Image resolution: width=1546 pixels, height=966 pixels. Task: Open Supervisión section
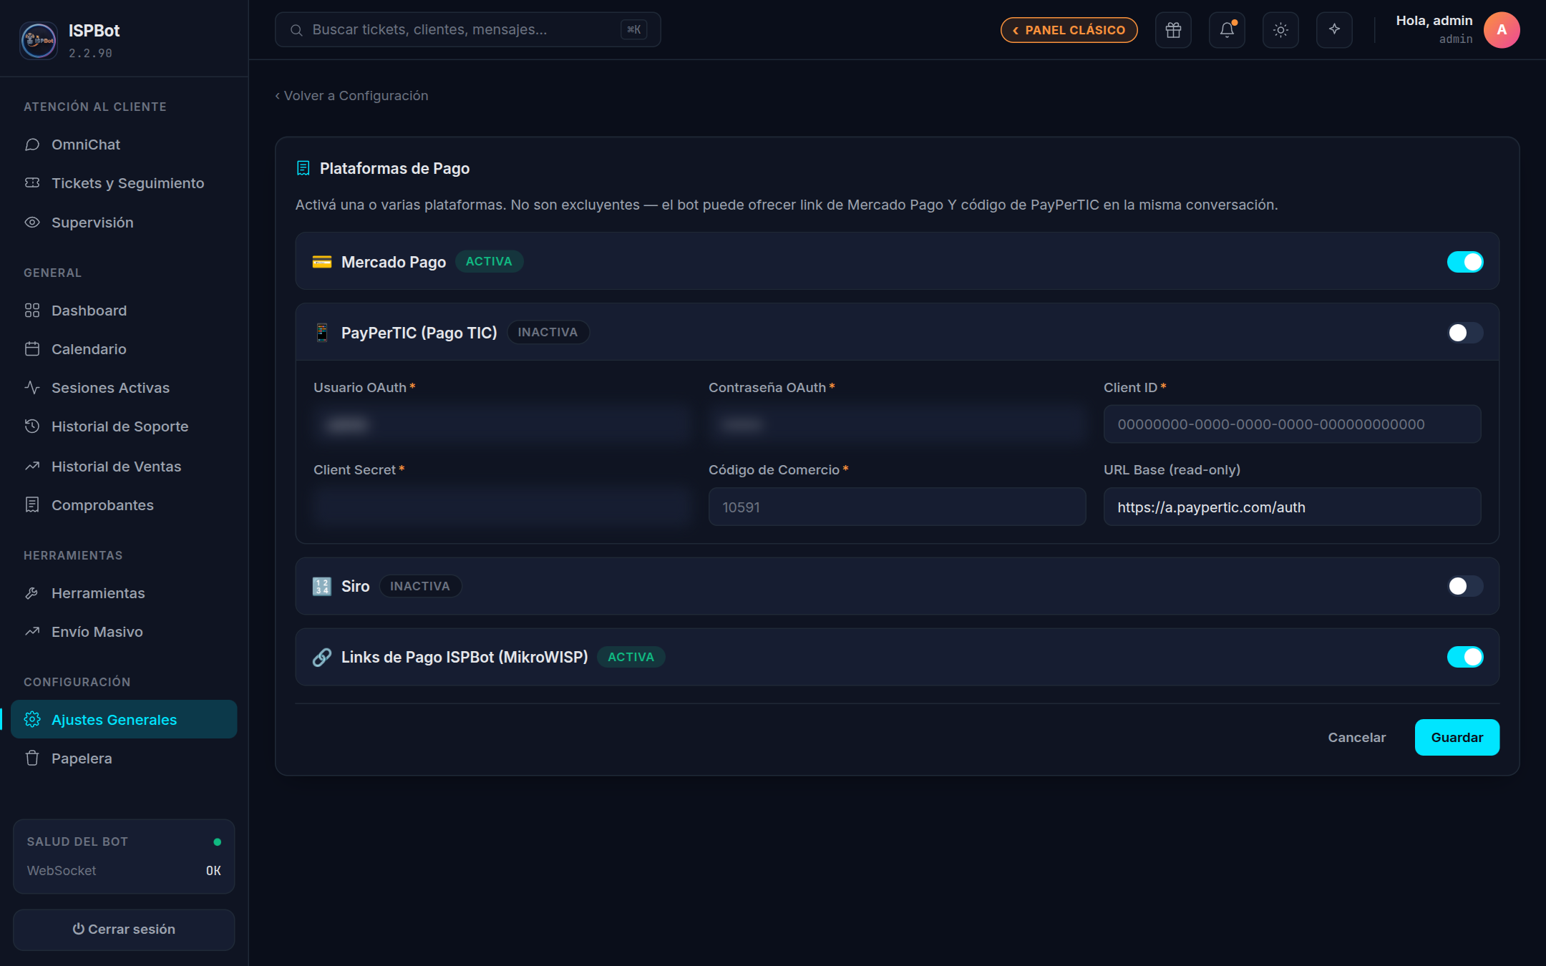pyautogui.click(x=124, y=223)
